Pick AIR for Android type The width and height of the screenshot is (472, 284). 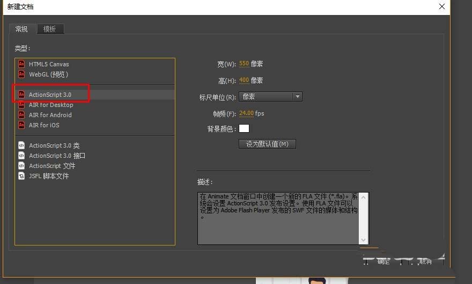[95, 115]
